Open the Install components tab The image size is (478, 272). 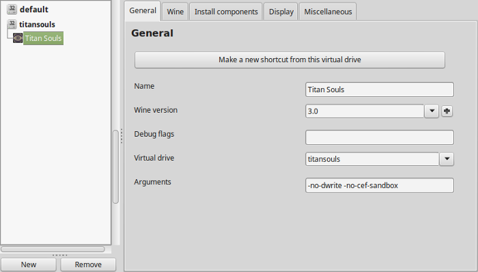226,12
